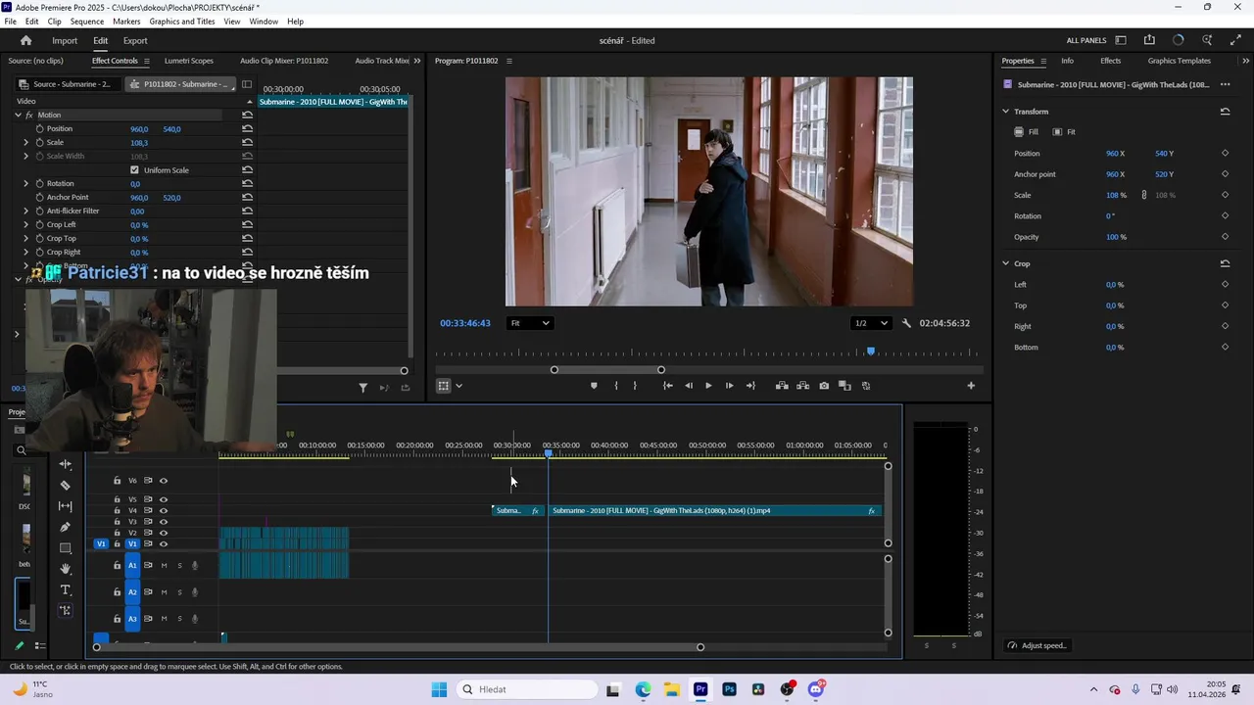Toggle Opacity keyframe in Properties panel
The height and width of the screenshot is (705, 1254).
1225,237
